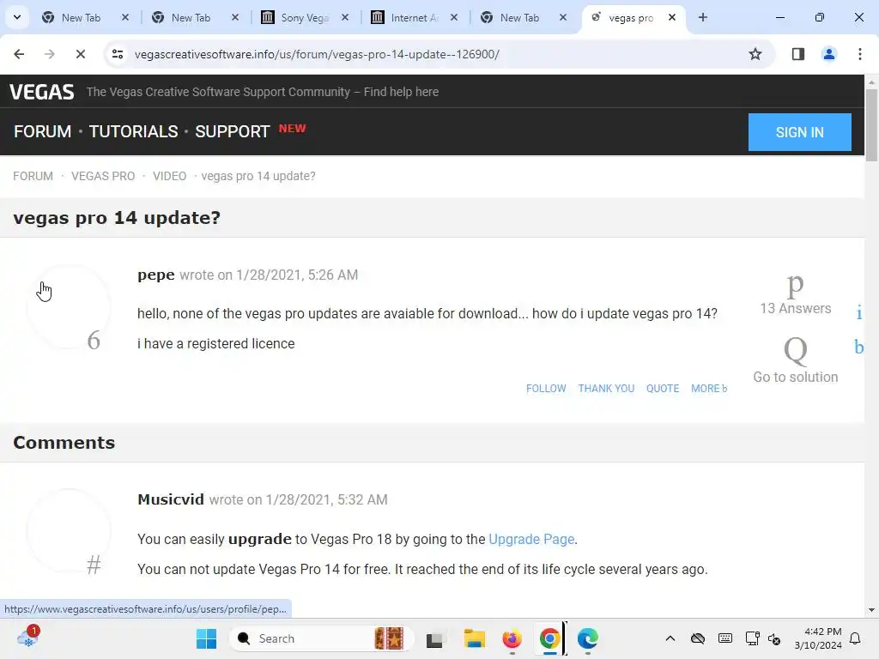Click Go to solution

click(x=796, y=360)
